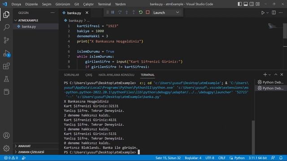Open the Manage gear settings icon

[x=6, y=148]
